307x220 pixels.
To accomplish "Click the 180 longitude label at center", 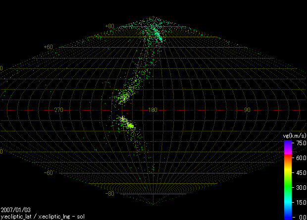I will (153, 110).
